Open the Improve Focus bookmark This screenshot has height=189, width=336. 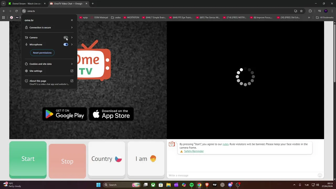[261, 18]
